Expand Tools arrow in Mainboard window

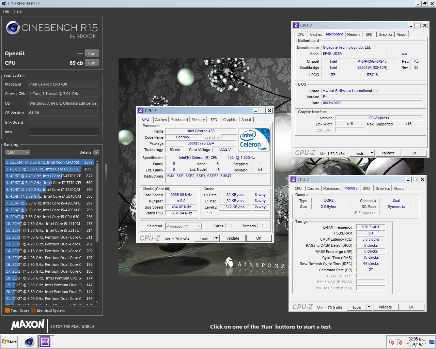(372, 153)
